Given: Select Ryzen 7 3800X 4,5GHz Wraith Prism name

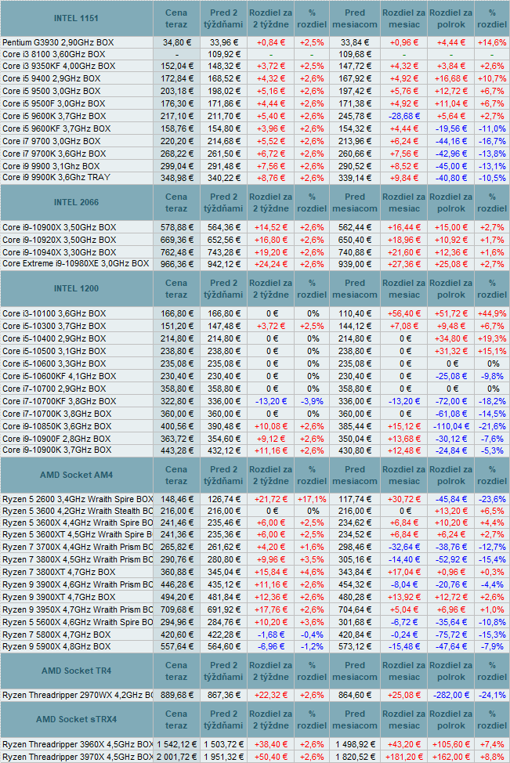Looking at the screenshot, I should coord(78,559).
